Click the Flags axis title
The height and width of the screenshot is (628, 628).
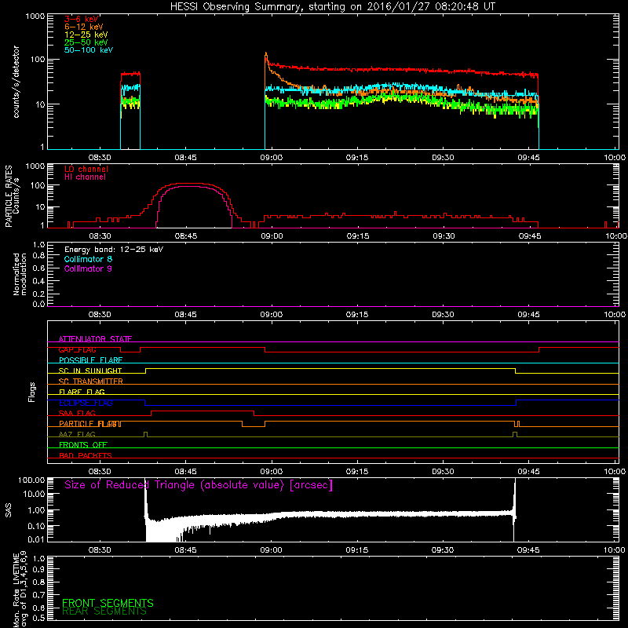pos(31,392)
